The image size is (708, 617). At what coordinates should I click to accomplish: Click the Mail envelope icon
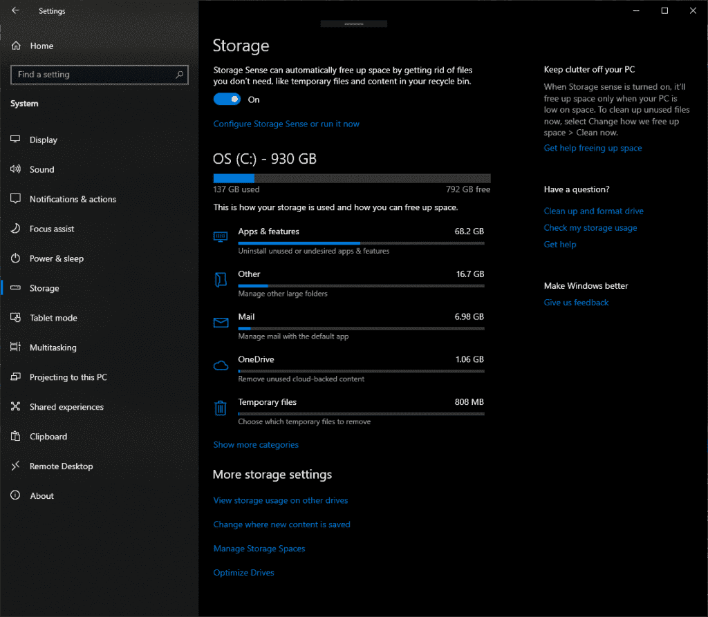click(221, 323)
